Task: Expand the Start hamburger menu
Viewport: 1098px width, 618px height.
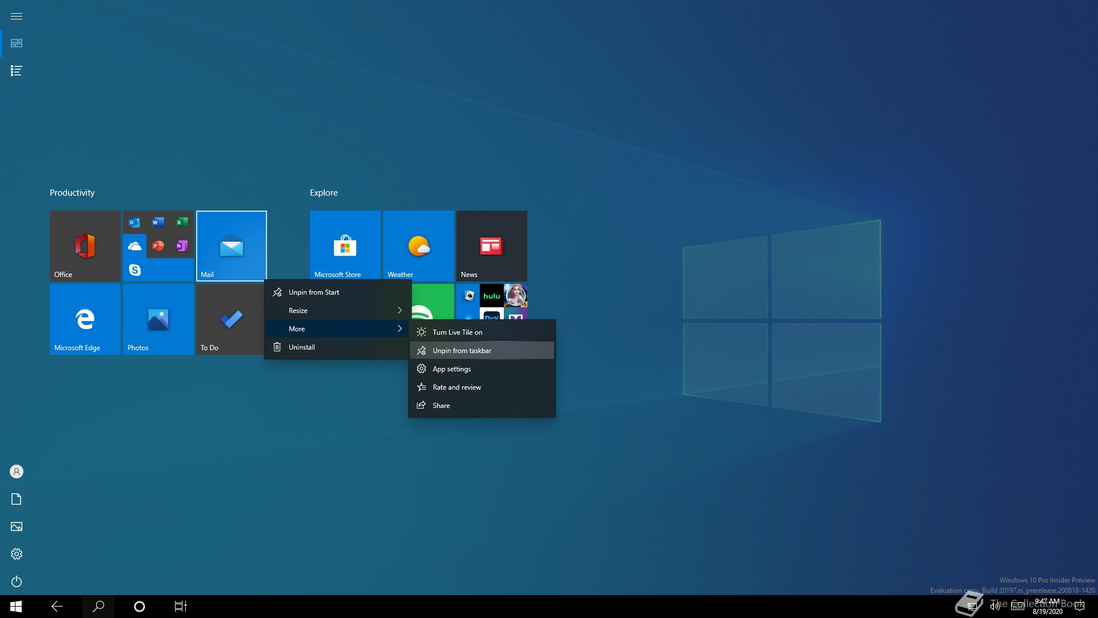Action: click(x=17, y=16)
